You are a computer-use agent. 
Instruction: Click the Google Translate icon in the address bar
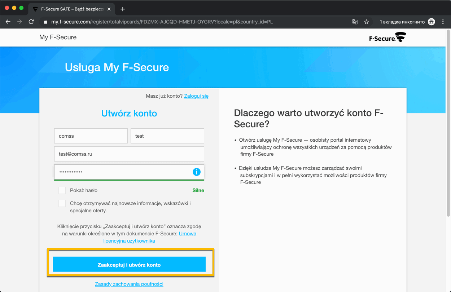tap(355, 22)
